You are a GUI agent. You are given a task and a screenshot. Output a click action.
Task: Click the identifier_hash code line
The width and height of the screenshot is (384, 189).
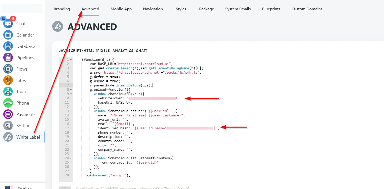[159, 128]
